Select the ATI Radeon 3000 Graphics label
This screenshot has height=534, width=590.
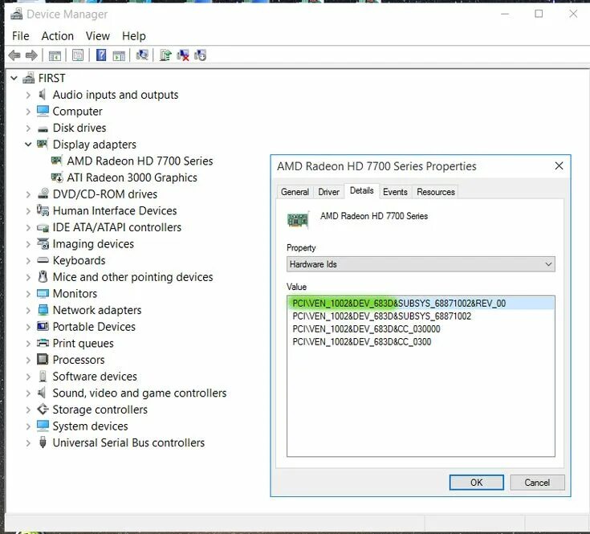point(132,177)
